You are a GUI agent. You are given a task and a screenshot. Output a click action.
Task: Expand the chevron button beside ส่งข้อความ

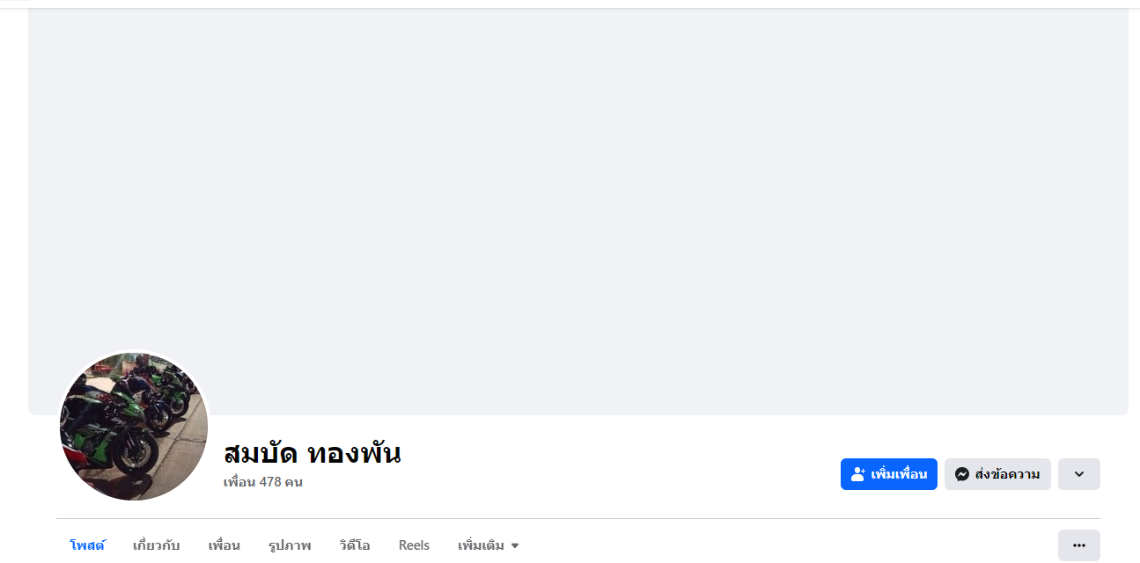pyautogui.click(x=1078, y=474)
